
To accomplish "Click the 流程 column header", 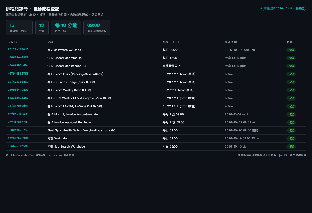I will (50, 42).
